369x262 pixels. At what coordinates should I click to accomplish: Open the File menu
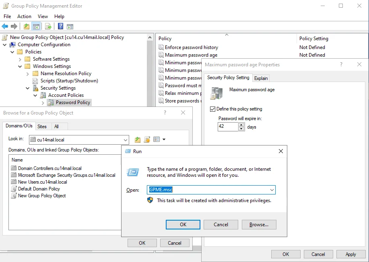pyautogui.click(x=7, y=16)
